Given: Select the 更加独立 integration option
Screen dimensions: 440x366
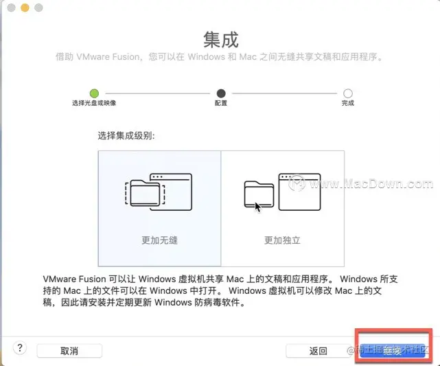Looking at the screenshot, I should [x=283, y=209].
